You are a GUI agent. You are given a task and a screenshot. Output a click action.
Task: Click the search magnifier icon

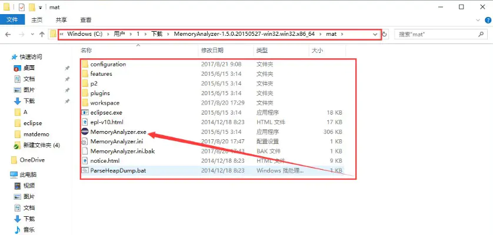(481, 34)
